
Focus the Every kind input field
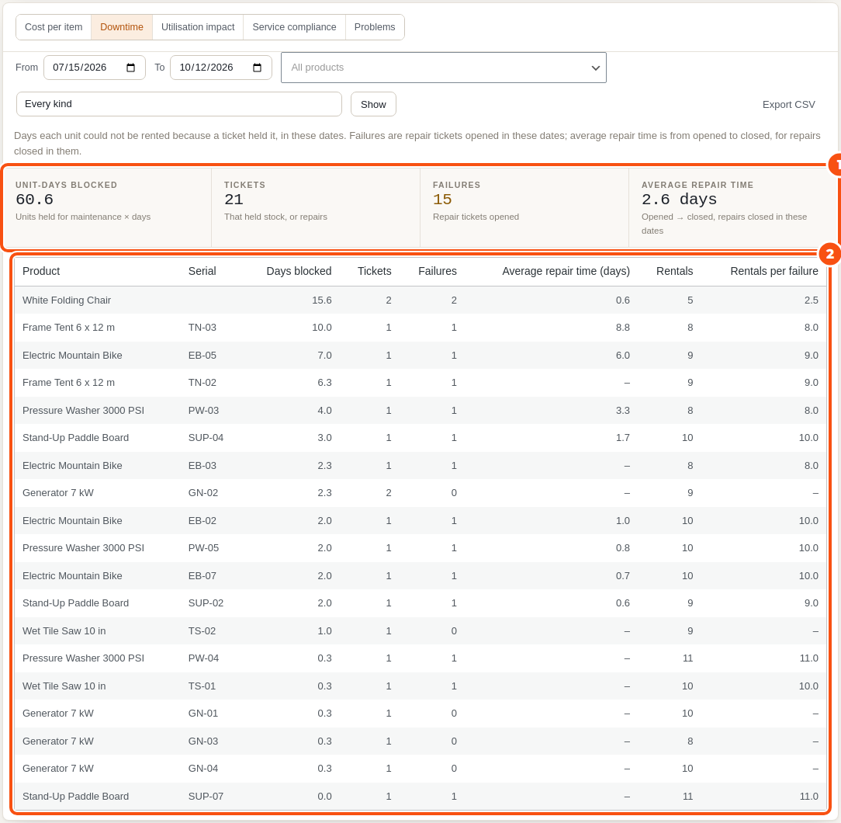click(x=179, y=104)
